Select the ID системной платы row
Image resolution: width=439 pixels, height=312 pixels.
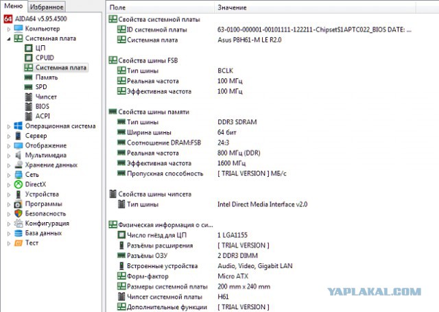(264, 29)
